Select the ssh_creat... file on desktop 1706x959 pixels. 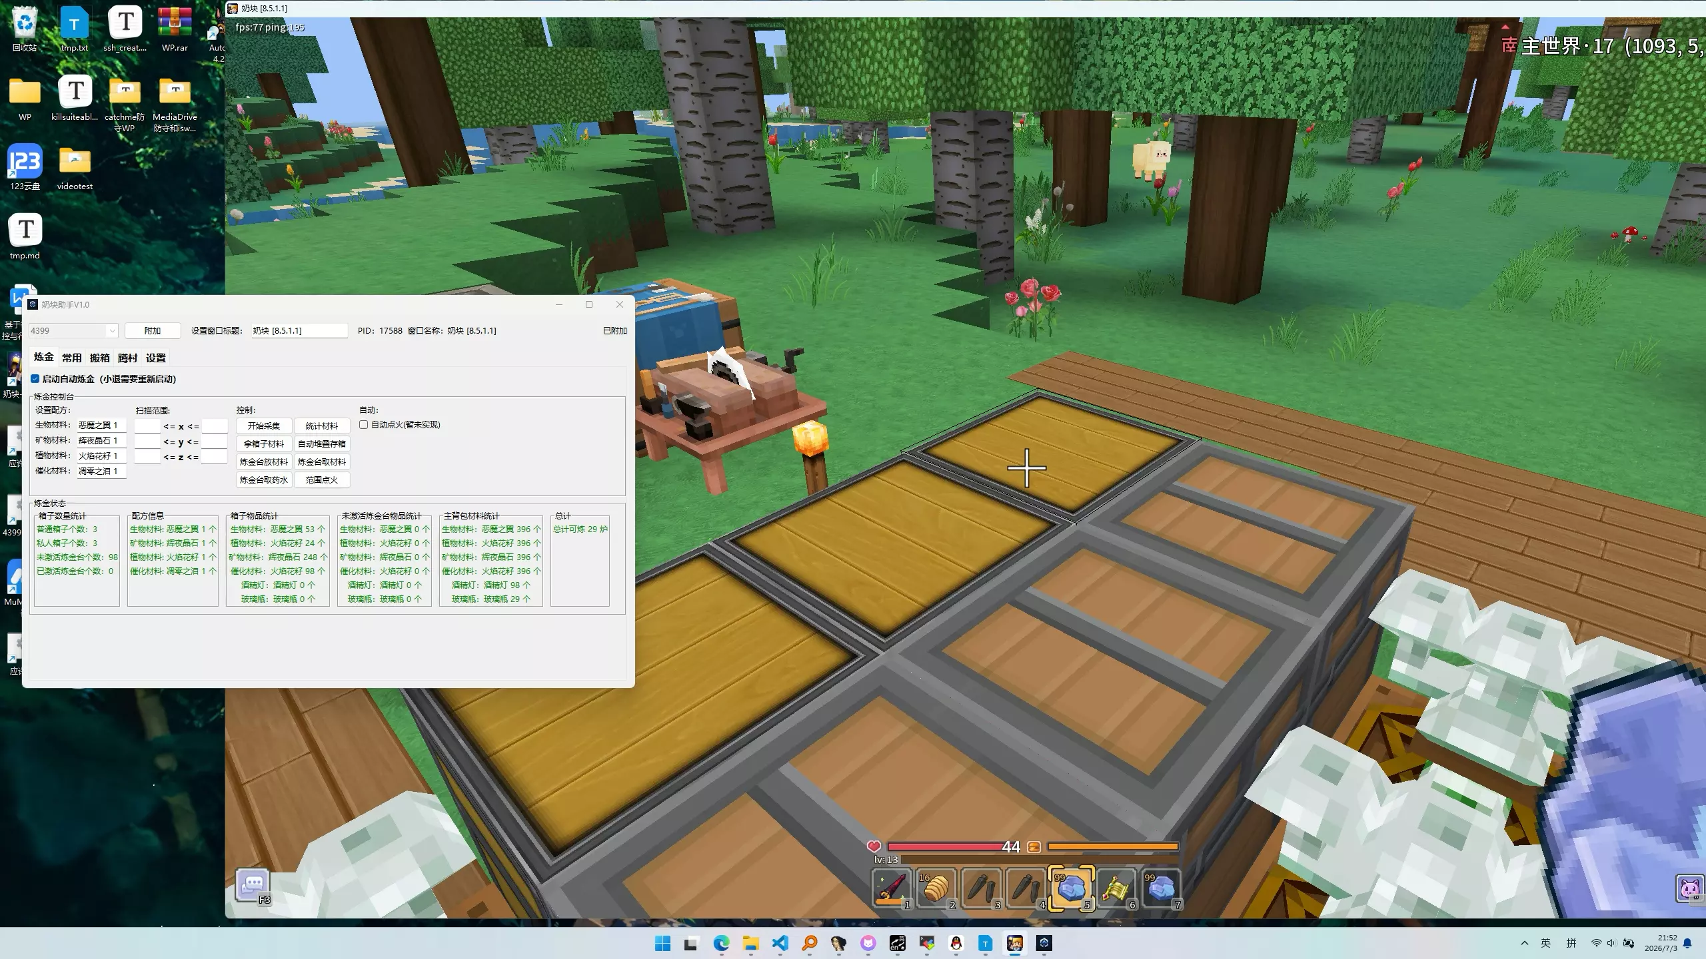125,29
